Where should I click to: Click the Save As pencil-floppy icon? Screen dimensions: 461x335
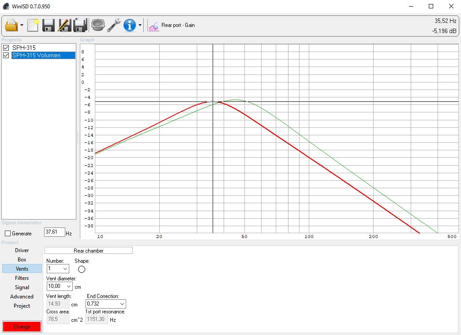point(64,25)
